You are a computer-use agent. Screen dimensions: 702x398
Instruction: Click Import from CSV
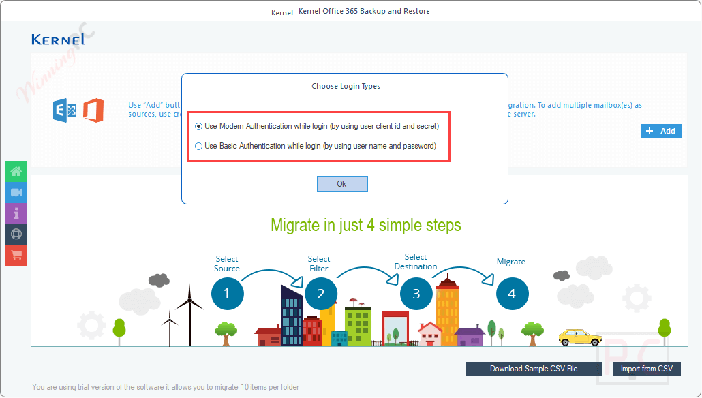pos(645,368)
